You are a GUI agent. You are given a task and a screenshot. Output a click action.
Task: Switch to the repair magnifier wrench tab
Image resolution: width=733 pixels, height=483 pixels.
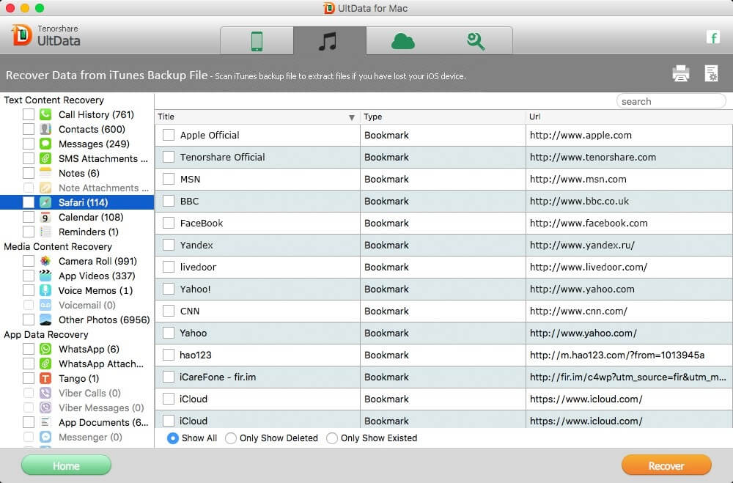(x=476, y=41)
